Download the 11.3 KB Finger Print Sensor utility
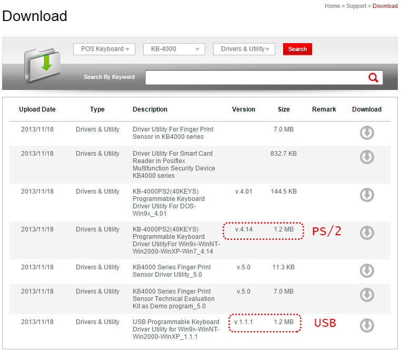This screenshot has width=401, height=352. click(367, 270)
